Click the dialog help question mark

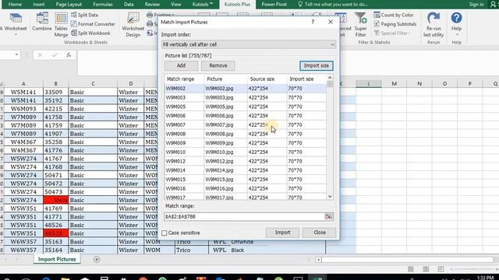[x=313, y=22]
